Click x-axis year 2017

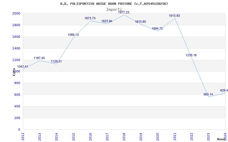tap(107, 137)
